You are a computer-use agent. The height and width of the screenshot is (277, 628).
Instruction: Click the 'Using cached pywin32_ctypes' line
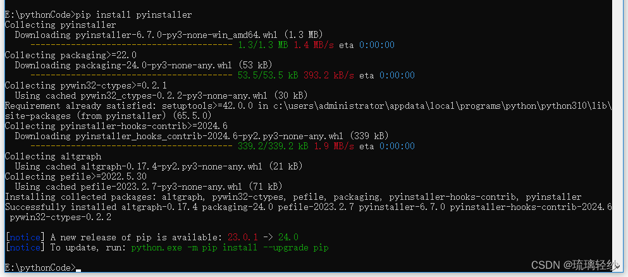coord(161,95)
